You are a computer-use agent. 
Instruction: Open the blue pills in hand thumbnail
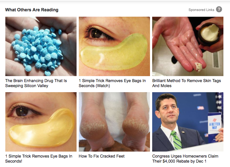tap(41, 46)
